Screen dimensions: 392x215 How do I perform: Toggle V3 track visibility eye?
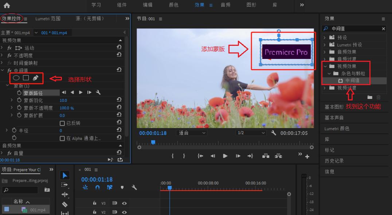coord(124,203)
